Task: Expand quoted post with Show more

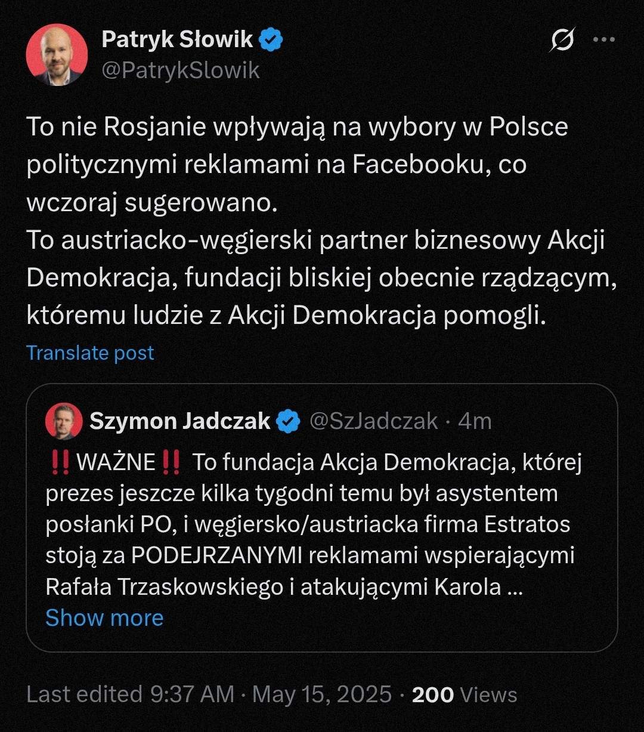Action: click(x=104, y=617)
